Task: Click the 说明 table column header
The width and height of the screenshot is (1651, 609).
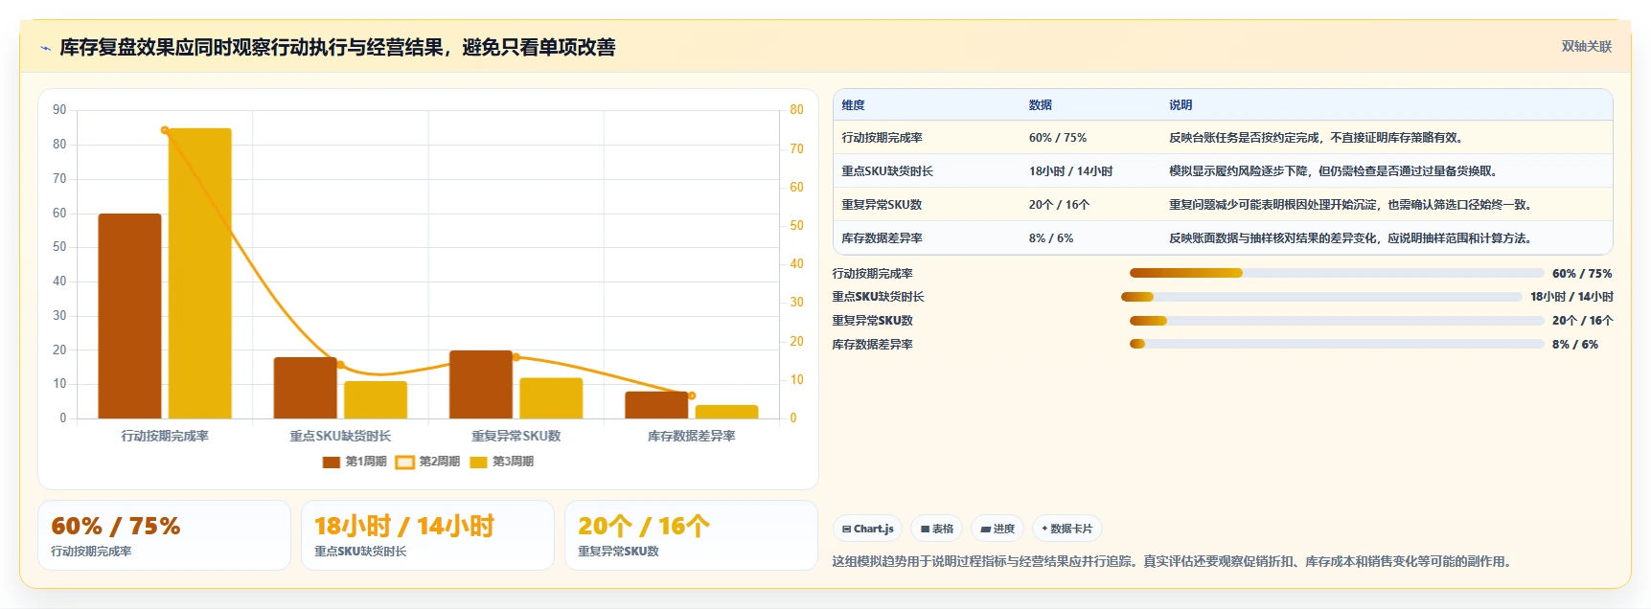Action: pos(1181,105)
